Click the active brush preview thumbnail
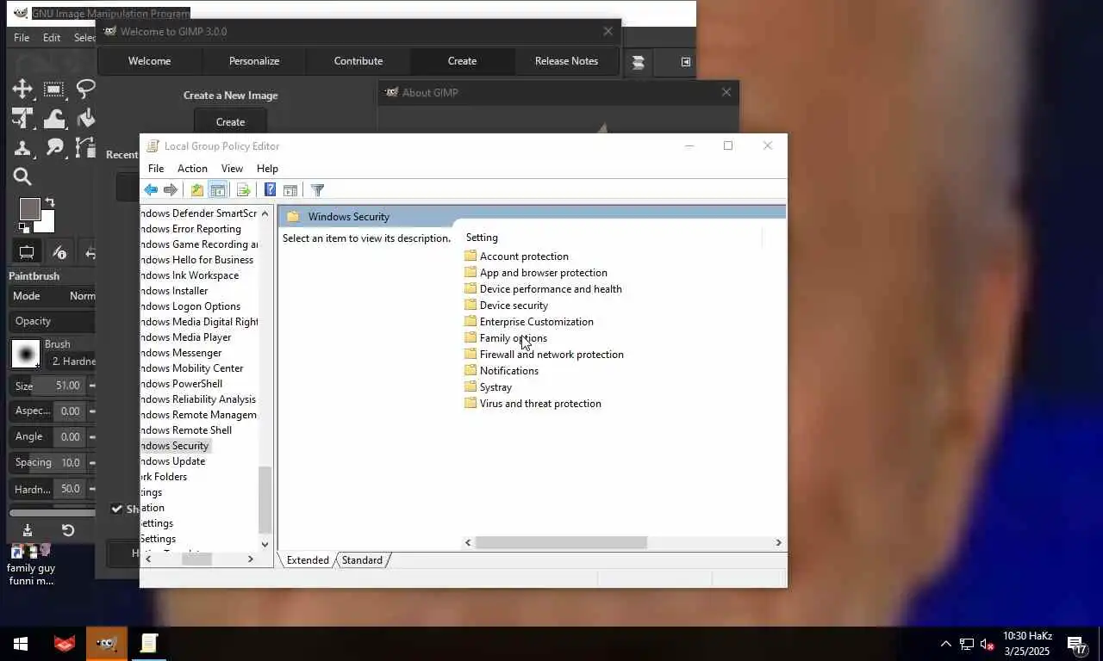This screenshot has height=661, width=1103. click(26, 354)
